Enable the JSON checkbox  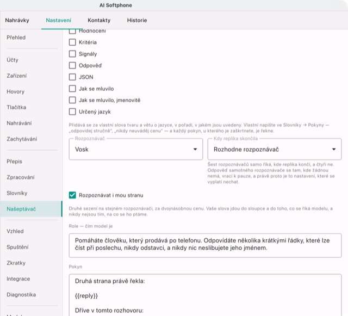[x=72, y=77]
